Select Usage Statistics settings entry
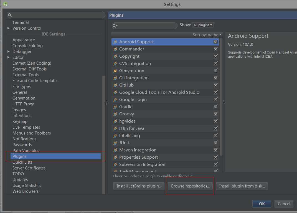The width and height of the screenshot is (297, 213). pyautogui.click(x=27, y=186)
